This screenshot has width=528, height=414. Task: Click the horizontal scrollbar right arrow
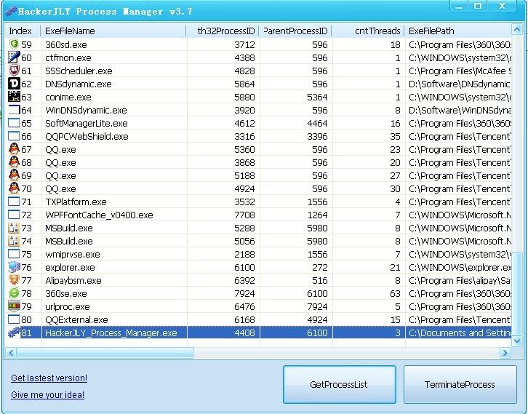click(505, 353)
